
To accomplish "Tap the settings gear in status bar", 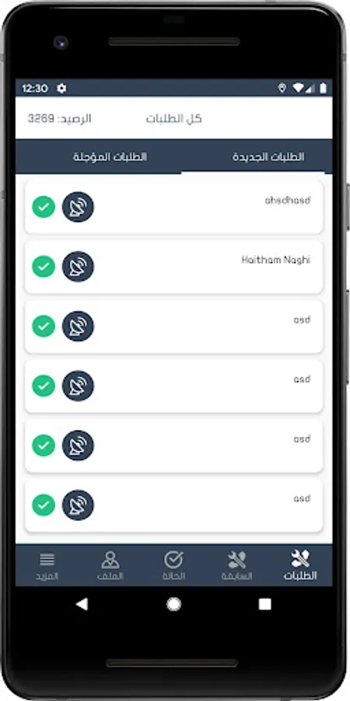I will click(61, 89).
